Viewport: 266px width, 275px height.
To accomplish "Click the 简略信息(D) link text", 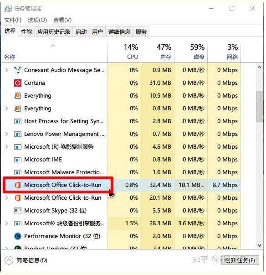I will [32, 260].
